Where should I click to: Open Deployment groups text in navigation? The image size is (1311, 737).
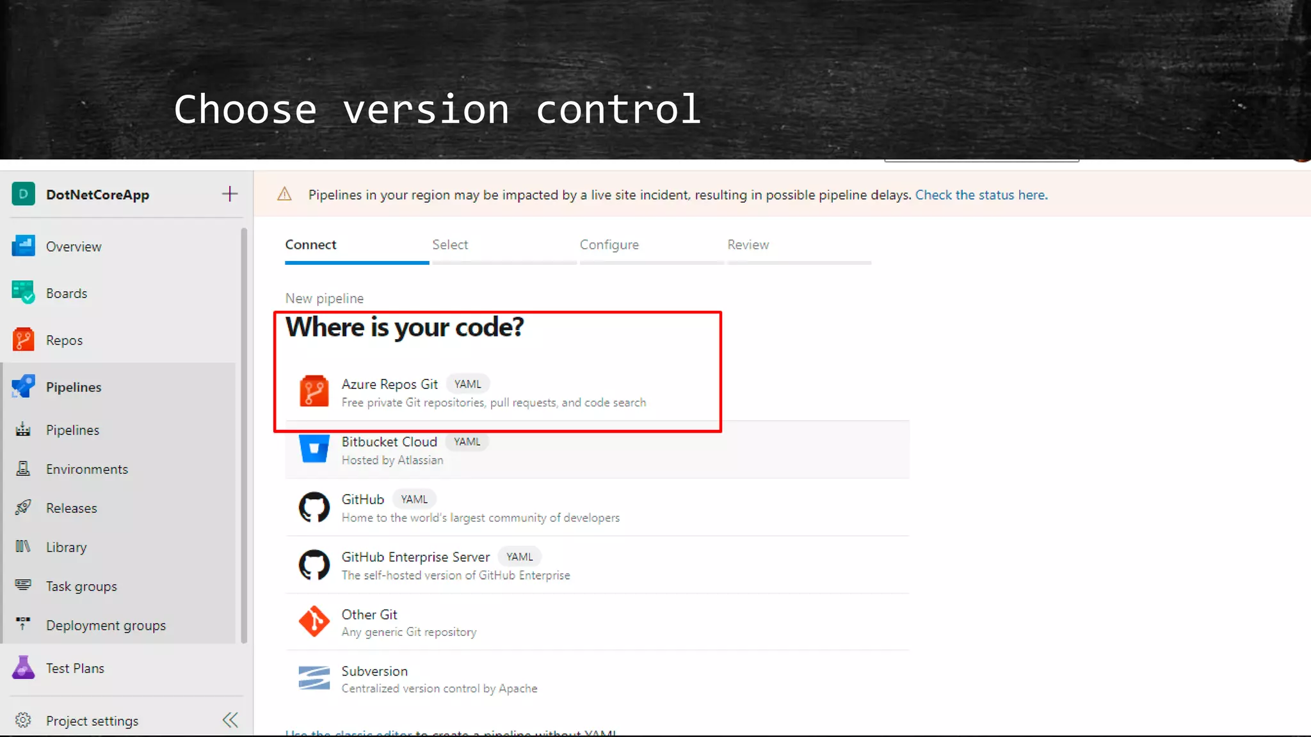click(x=106, y=625)
